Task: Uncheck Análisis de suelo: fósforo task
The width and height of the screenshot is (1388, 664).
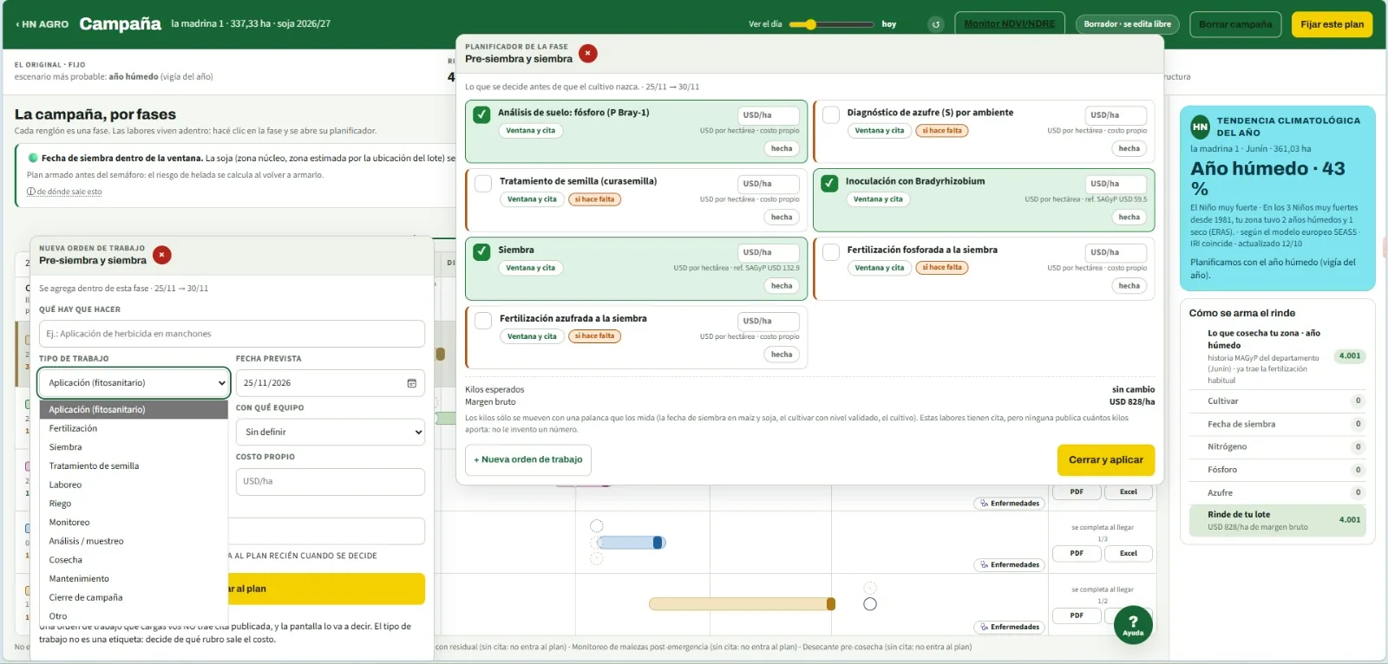Action: tap(481, 114)
